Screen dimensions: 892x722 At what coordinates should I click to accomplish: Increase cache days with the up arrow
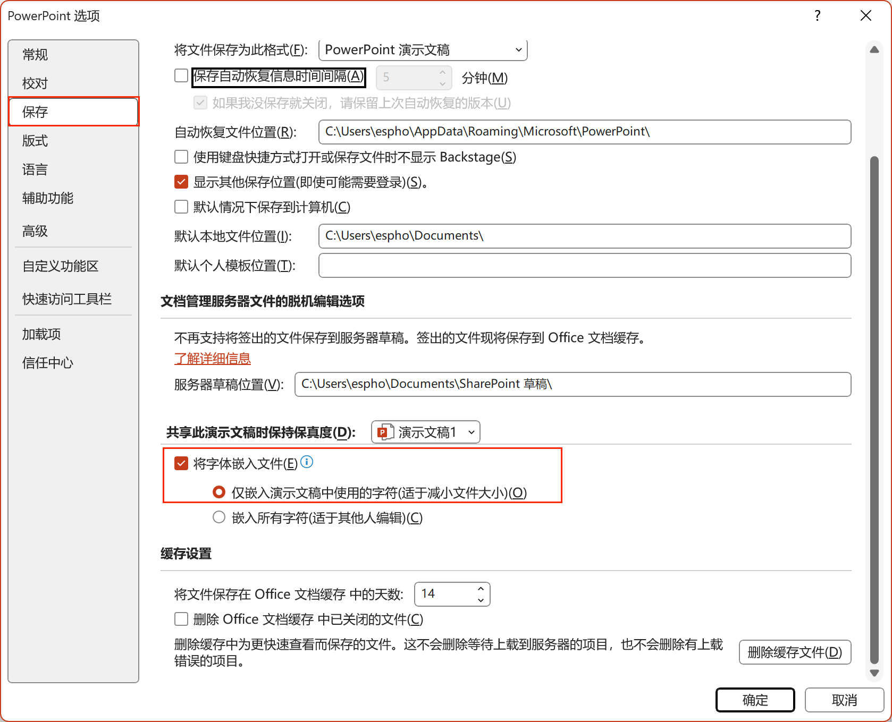coord(481,589)
